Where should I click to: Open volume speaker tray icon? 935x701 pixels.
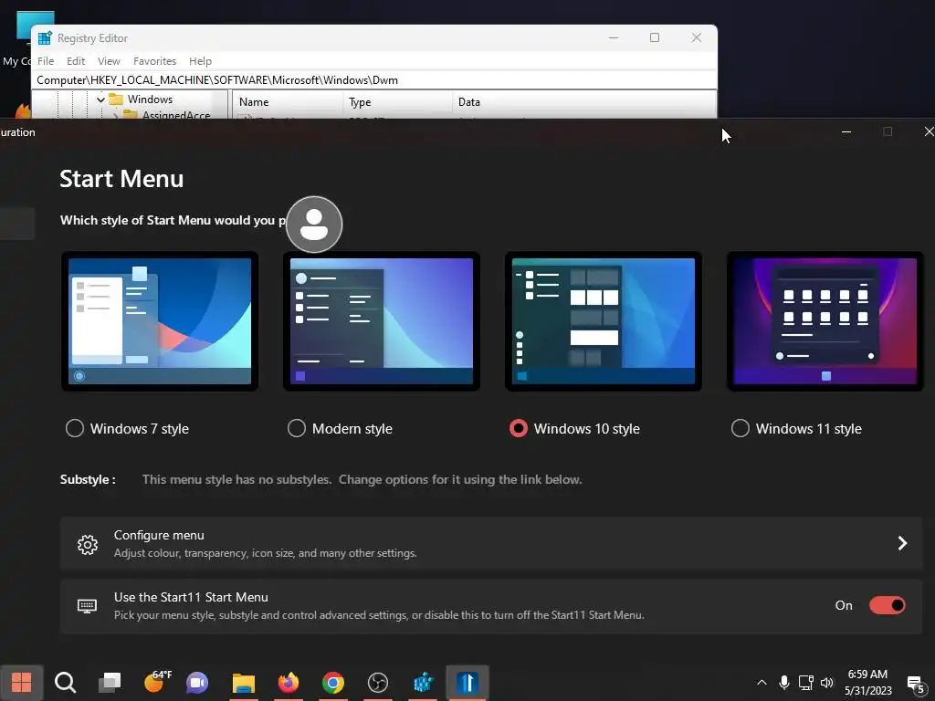click(x=827, y=683)
